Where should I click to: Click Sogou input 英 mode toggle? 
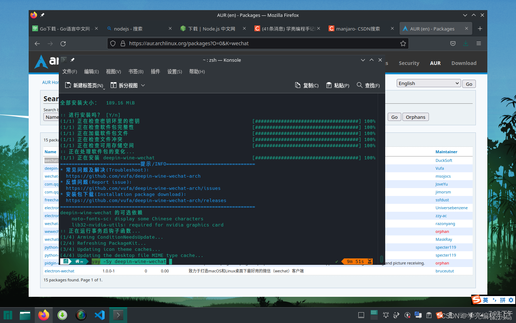click(x=486, y=300)
